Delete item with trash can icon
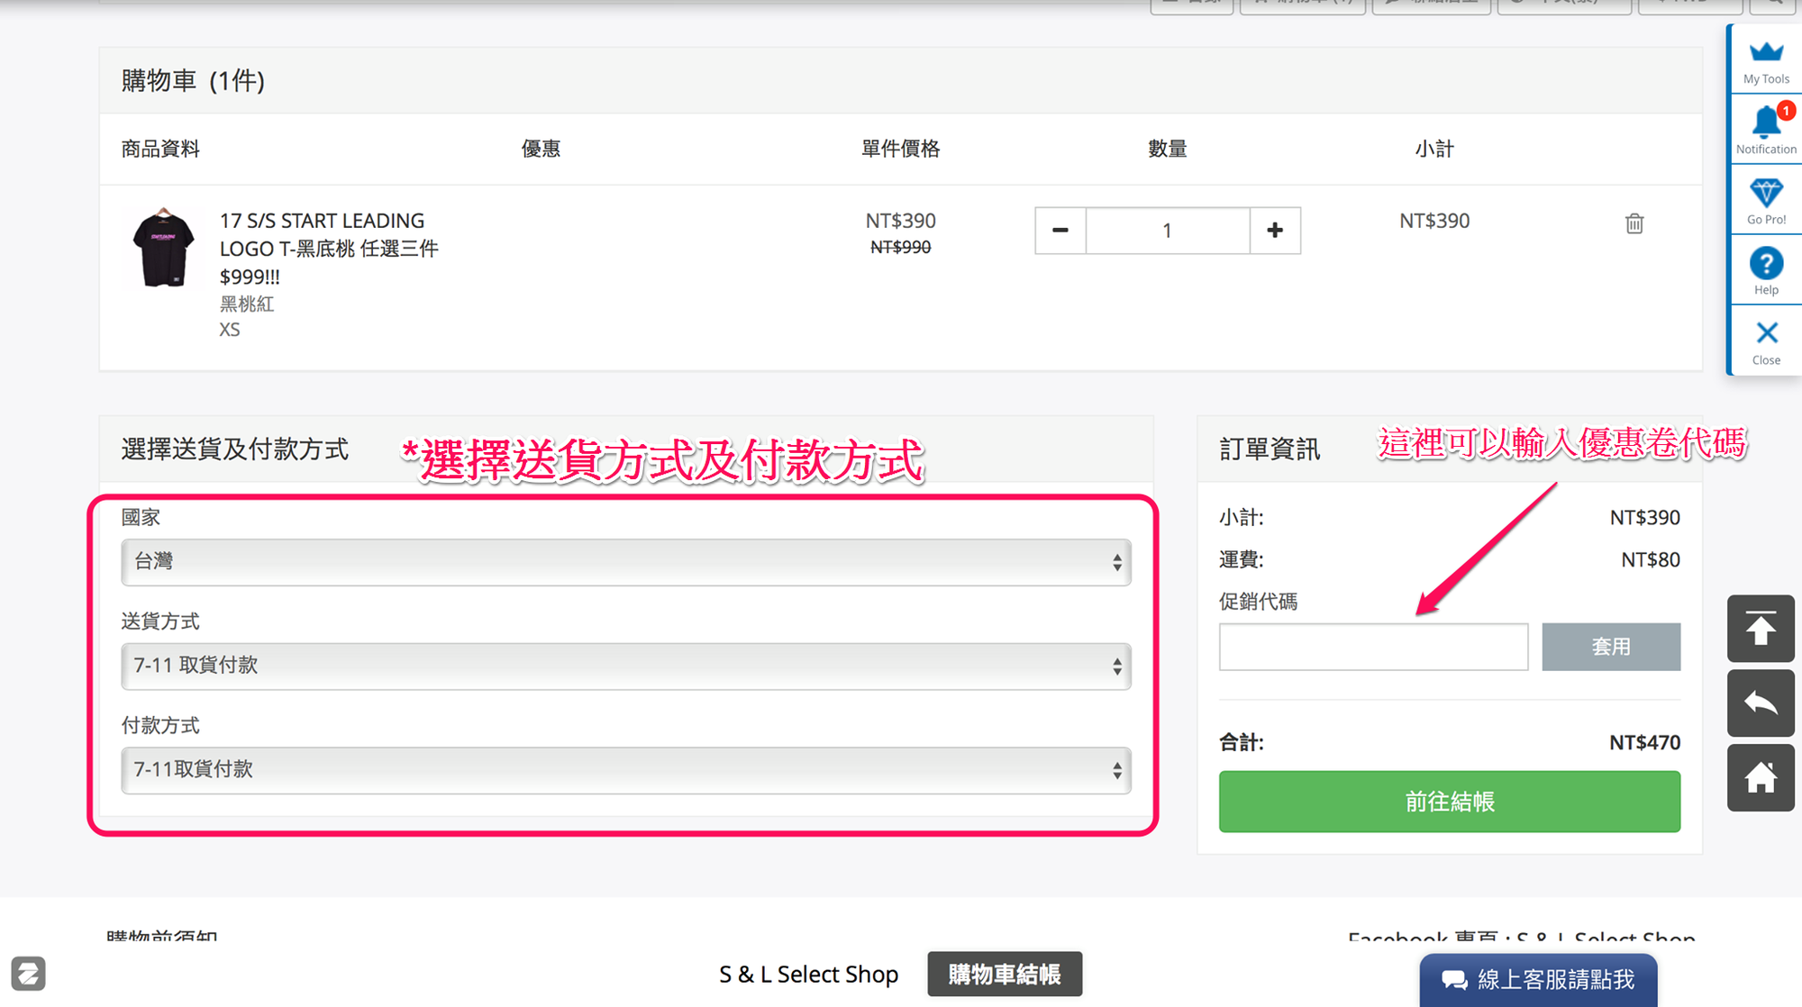 (x=1634, y=223)
